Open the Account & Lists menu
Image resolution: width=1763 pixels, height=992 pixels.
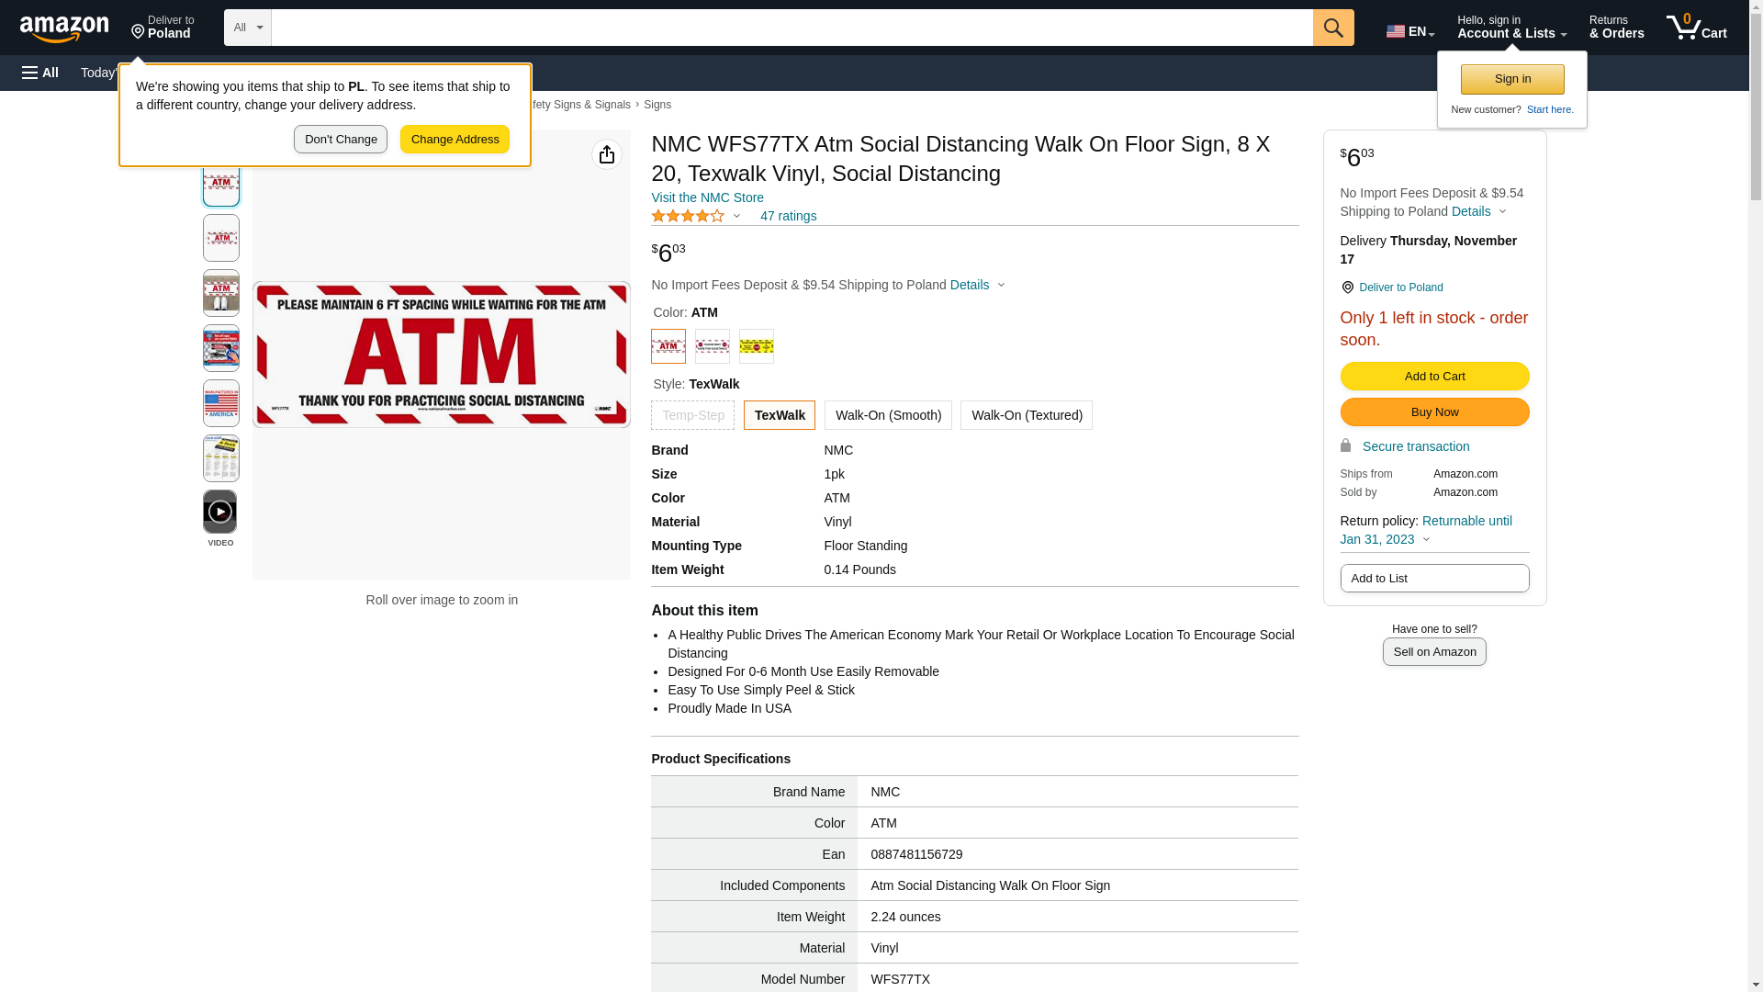[x=1510, y=28]
